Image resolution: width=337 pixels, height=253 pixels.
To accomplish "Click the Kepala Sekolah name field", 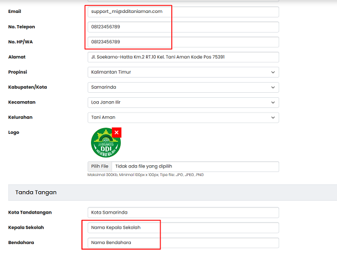I will point(183,228).
